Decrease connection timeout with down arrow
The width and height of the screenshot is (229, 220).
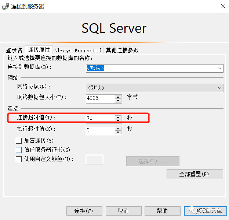pyautogui.click(x=118, y=121)
